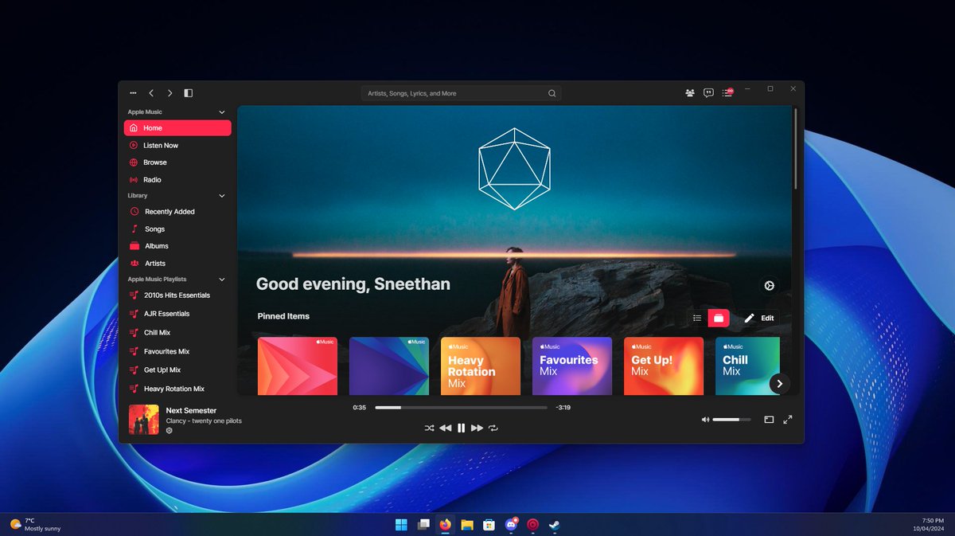Open the mini player icon
The width and height of the screenshot is (955, 536).
tap(769, 420)
